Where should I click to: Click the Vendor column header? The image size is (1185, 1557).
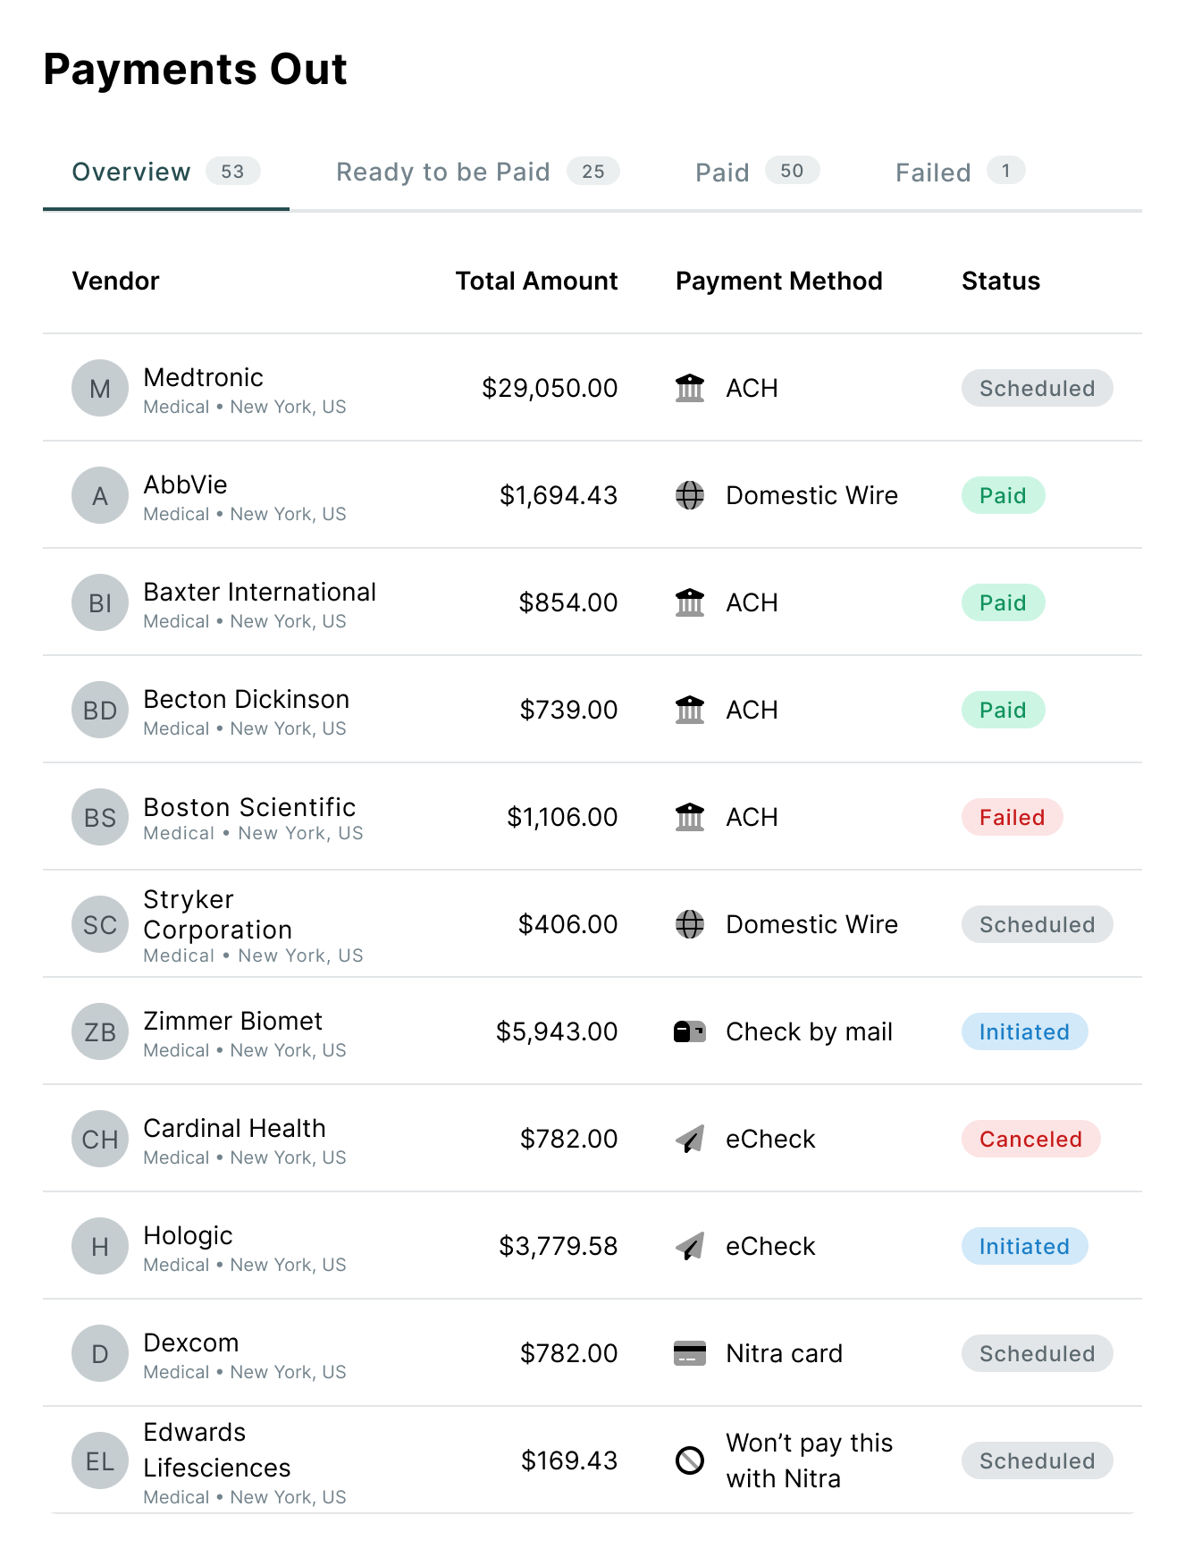116,281
